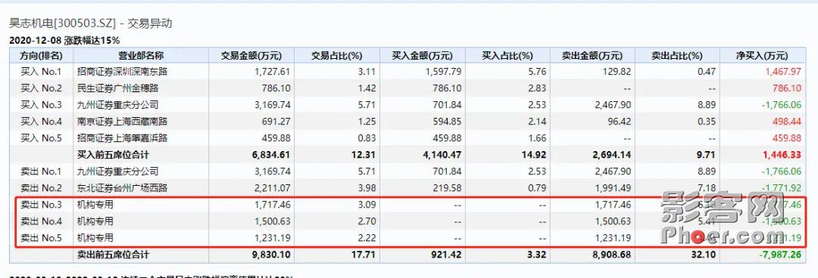
Task: Click the 昊志机电[300503.SZ] 交易异动 title
Action: click(91, 23)
